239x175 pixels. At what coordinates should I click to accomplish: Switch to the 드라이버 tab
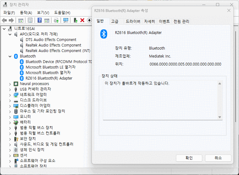point(133,21)
